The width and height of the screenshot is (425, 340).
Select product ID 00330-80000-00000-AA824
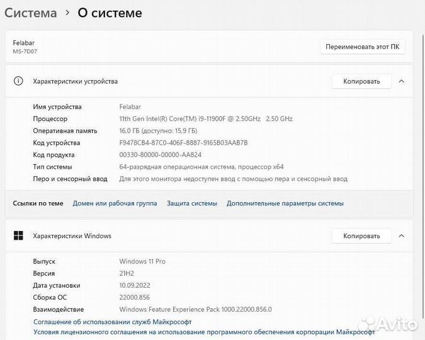tap(161, 155)
